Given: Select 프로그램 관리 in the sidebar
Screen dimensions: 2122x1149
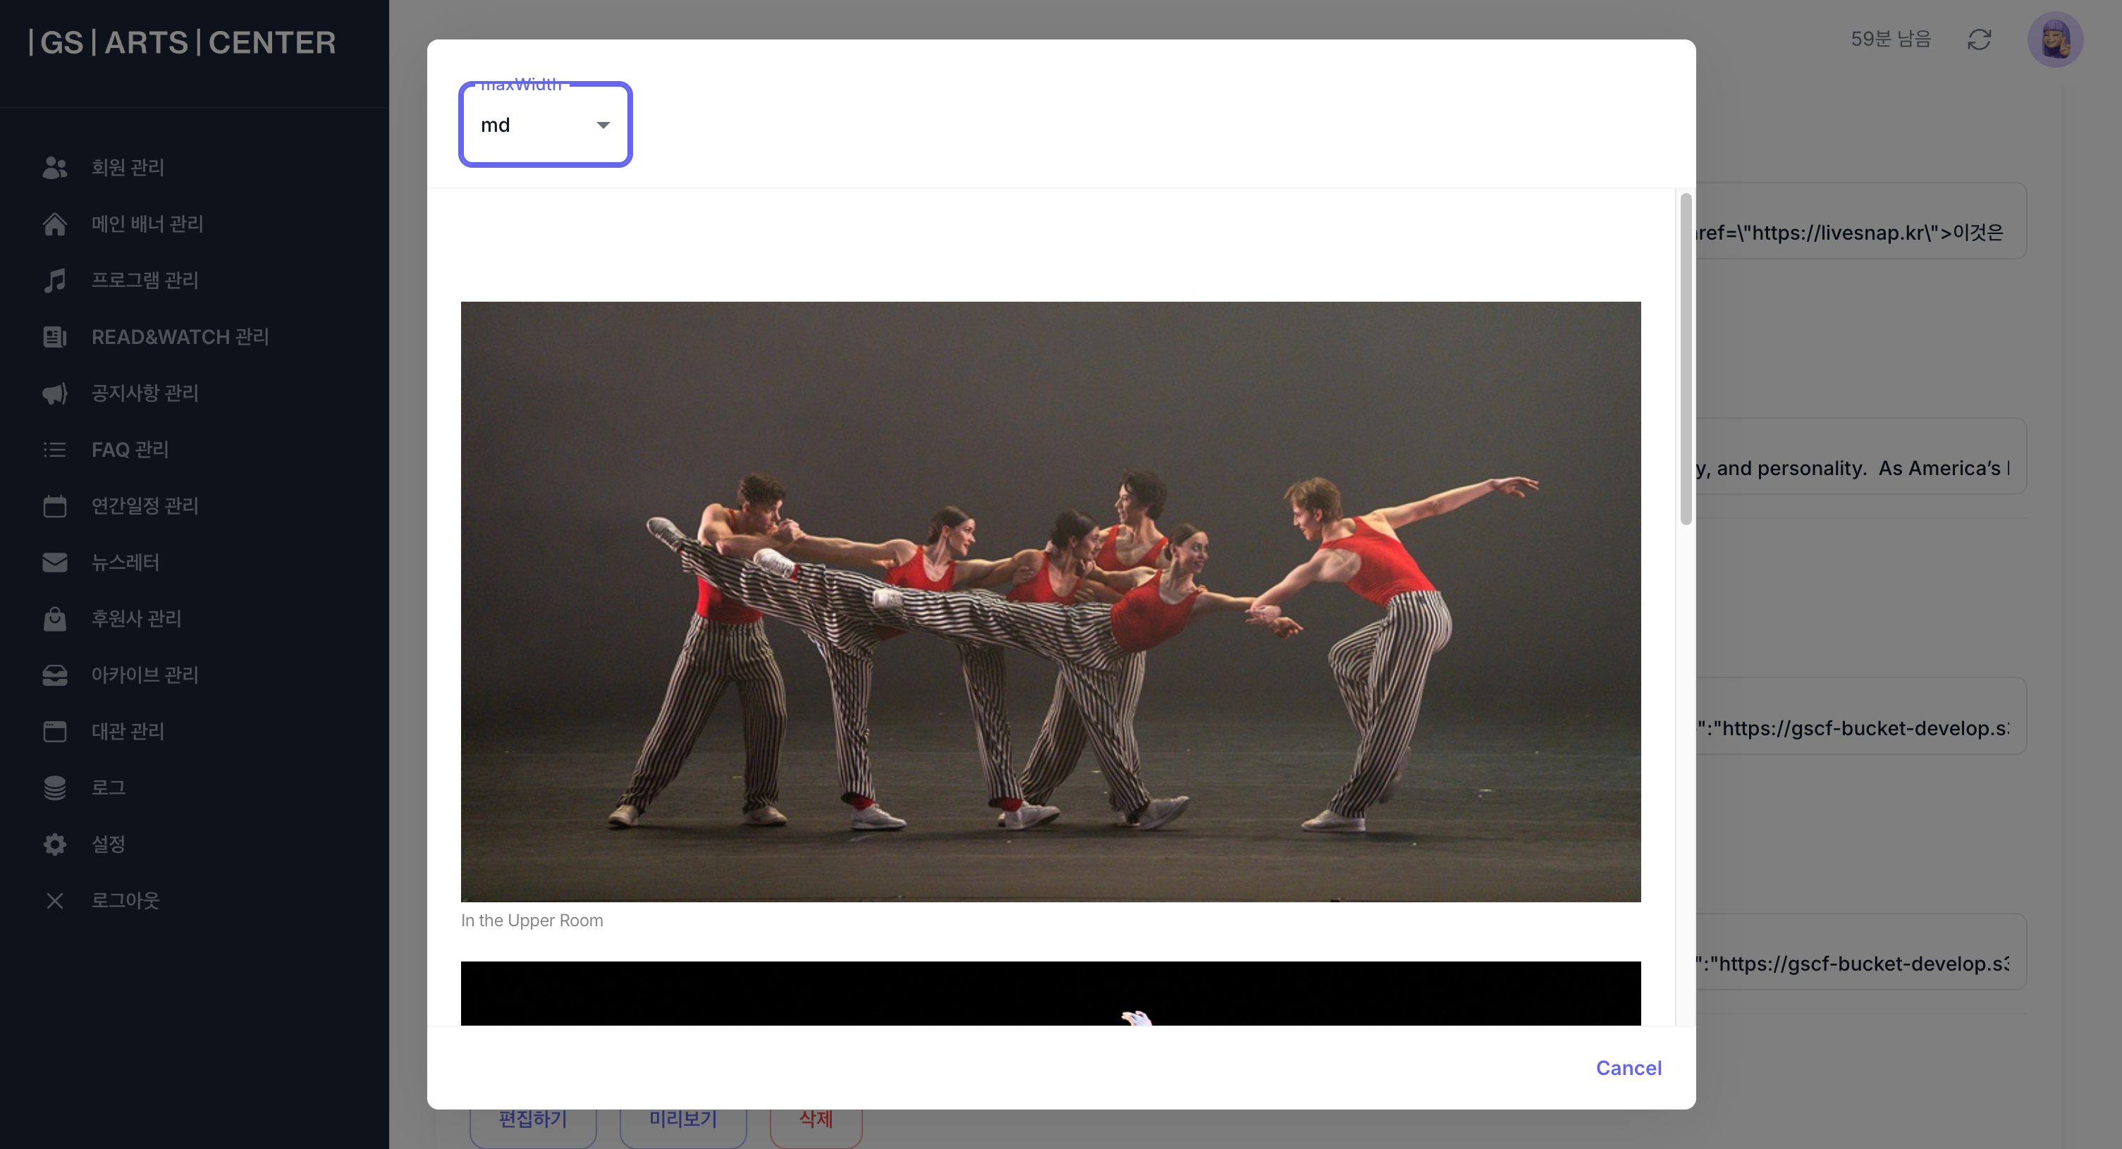Looking at the screenshot, I should [145, 280].
